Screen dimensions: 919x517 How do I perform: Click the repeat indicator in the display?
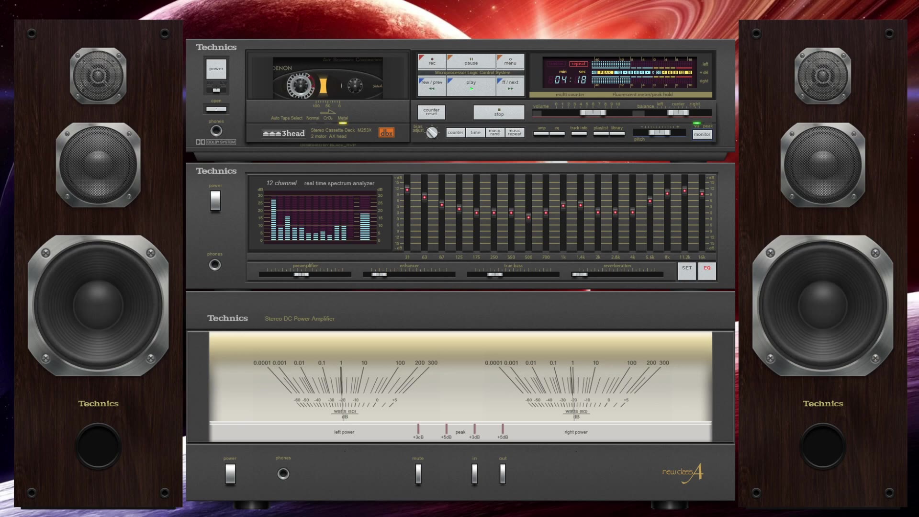[x=578, y=64]
